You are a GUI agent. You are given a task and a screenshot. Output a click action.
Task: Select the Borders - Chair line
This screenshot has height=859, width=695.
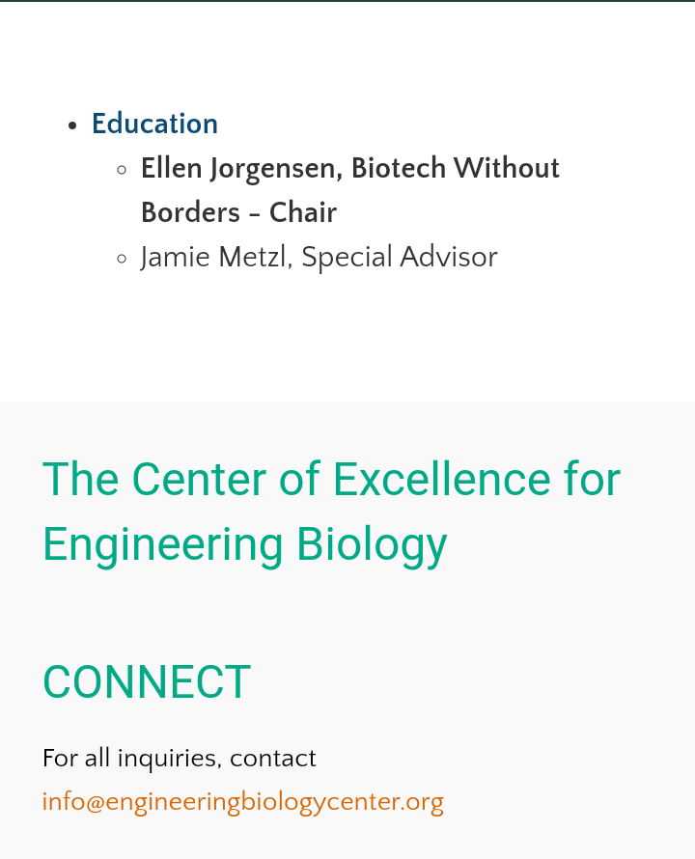(238, 213)
